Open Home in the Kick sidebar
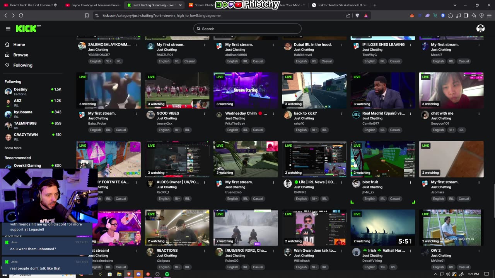Viewport: 495px width, 278px height. coord(19,44)
